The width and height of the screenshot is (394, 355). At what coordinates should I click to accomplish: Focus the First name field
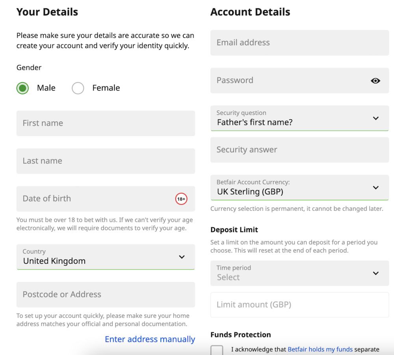click(106, 123)
